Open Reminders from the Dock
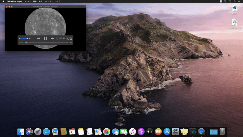The image size is (243, 137). tap(89, 132)
